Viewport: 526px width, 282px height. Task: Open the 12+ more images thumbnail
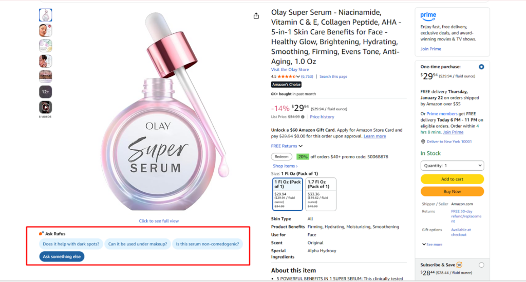(45, 92)
